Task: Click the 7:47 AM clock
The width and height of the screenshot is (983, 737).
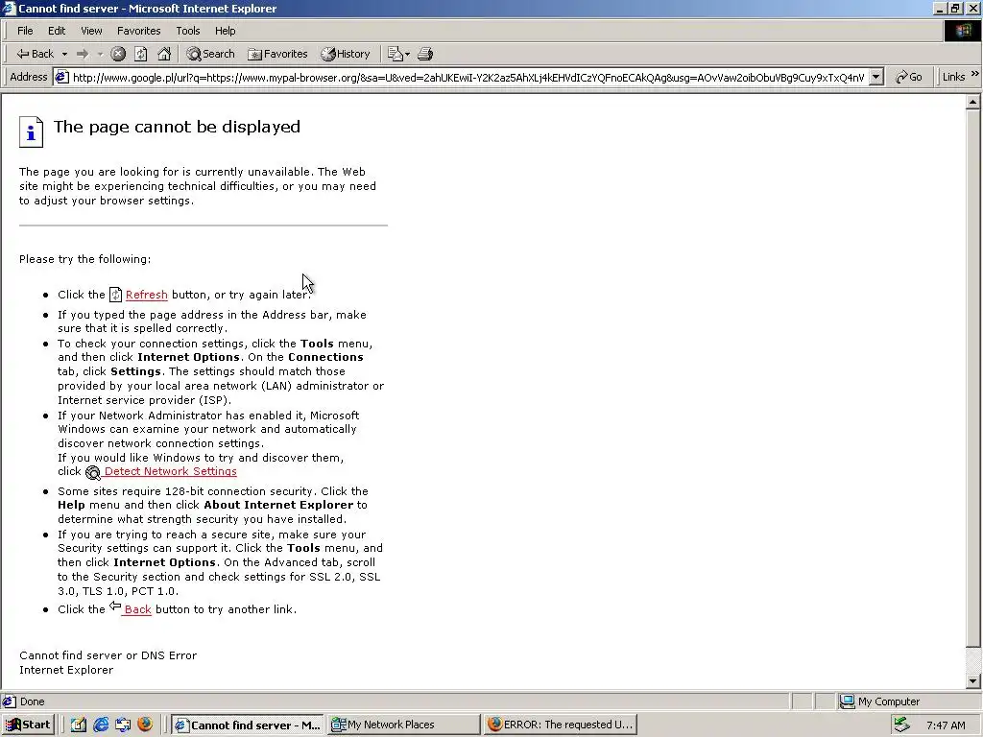Action: pos(946,725)
